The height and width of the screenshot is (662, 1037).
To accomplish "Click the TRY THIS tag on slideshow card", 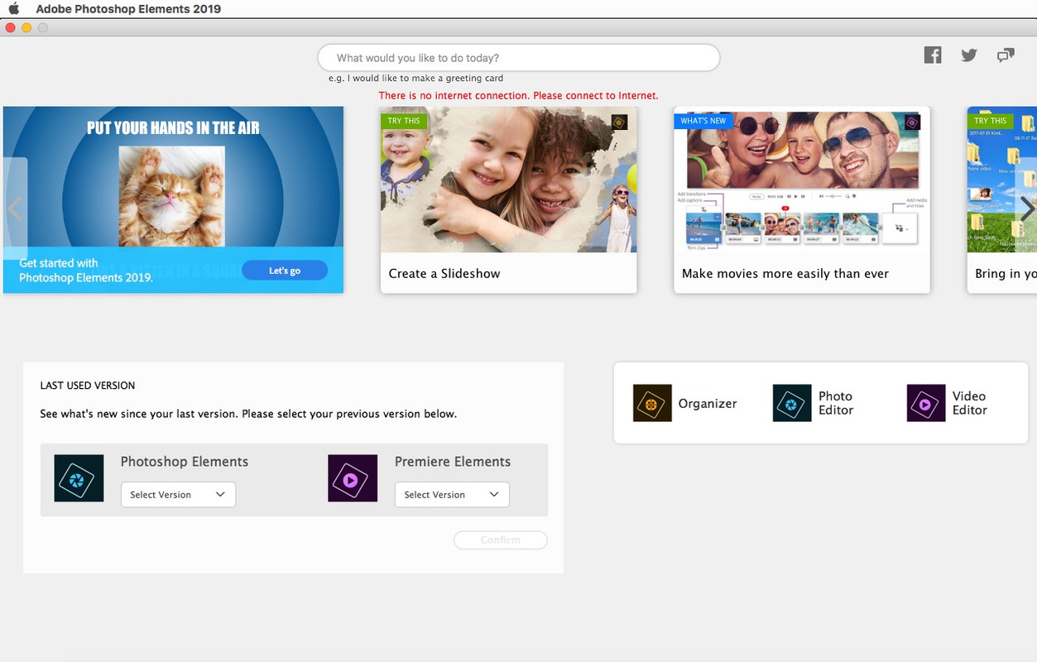I will click(x=404, y=121).
